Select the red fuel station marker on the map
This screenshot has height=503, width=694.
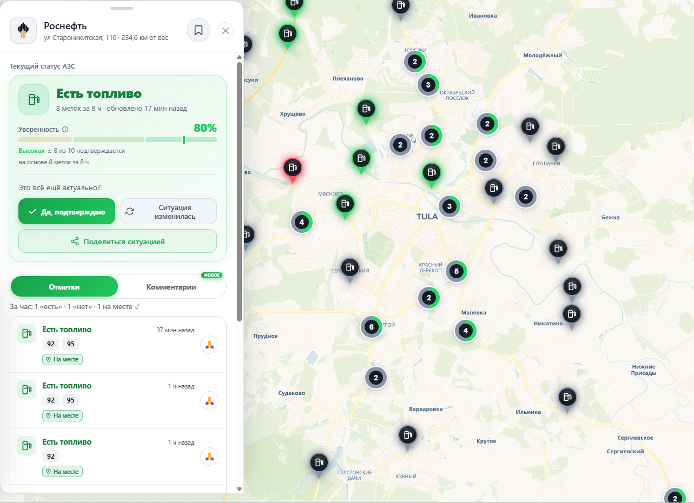coord(293,169)
